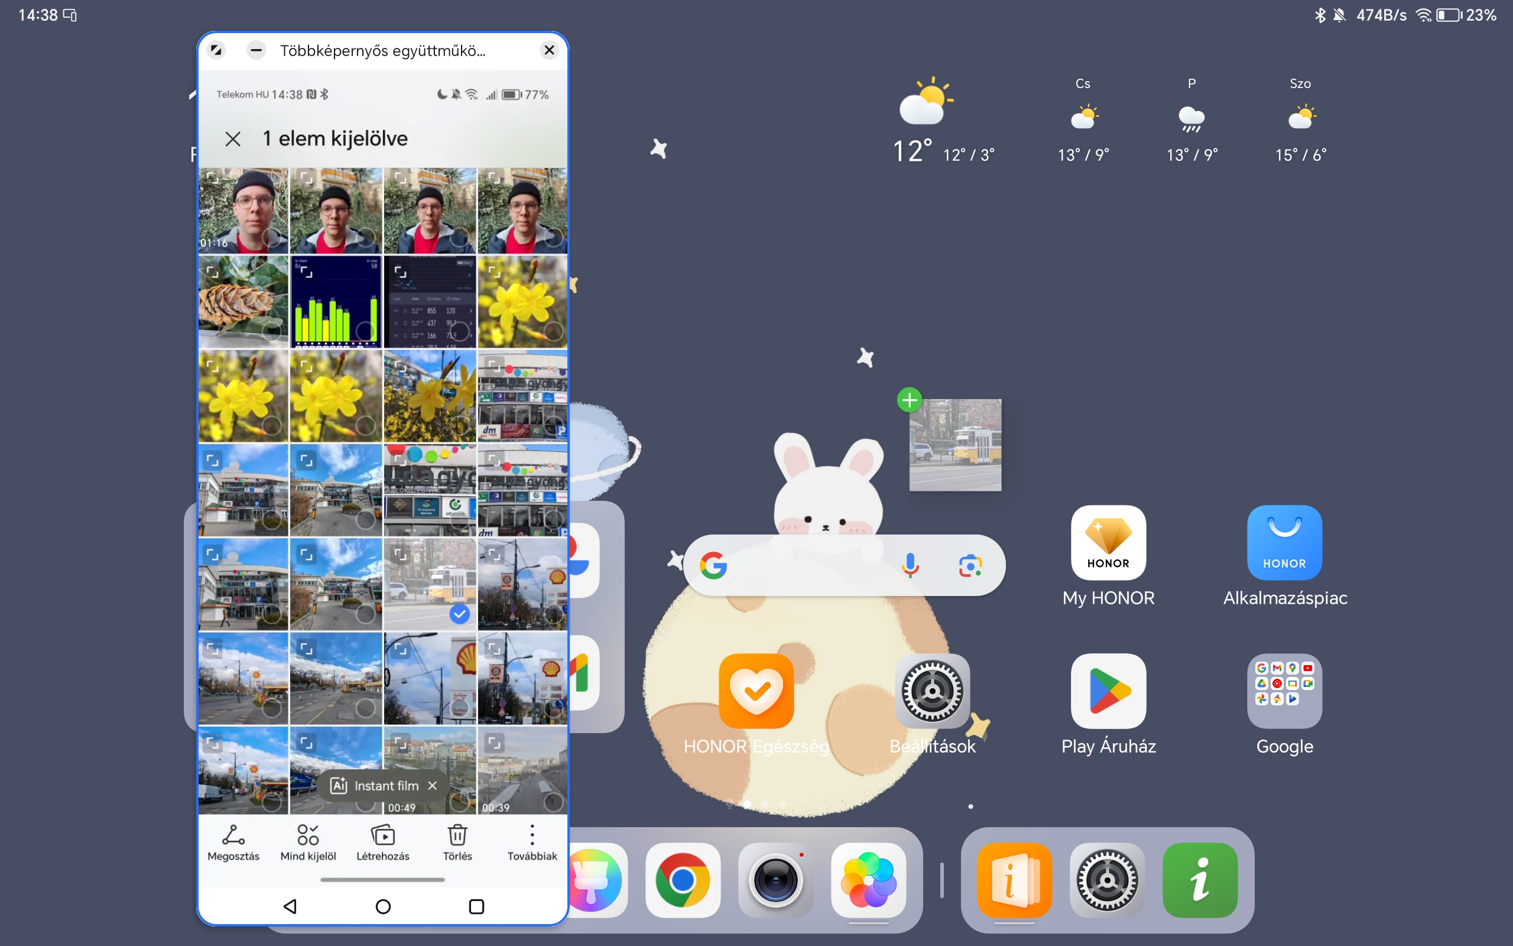Open the Létrehozás create option
The width and height of the screenshot is (1513, 946).
(382, 842)
